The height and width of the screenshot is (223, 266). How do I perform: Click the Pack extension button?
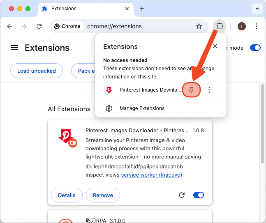tap(83, 71)
